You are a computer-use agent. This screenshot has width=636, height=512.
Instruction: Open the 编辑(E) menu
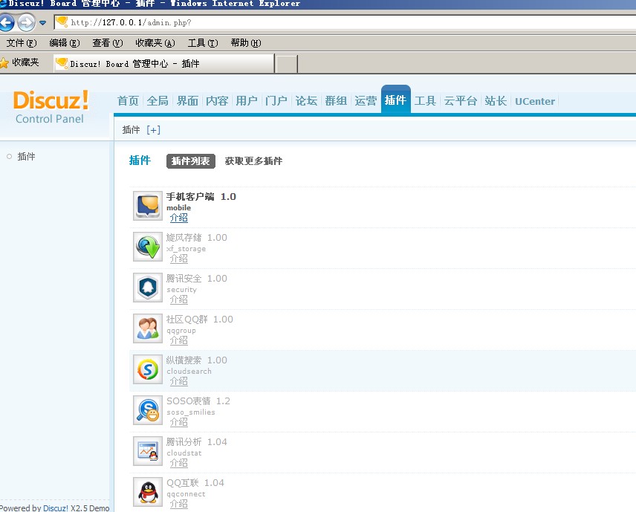[65, 43]
